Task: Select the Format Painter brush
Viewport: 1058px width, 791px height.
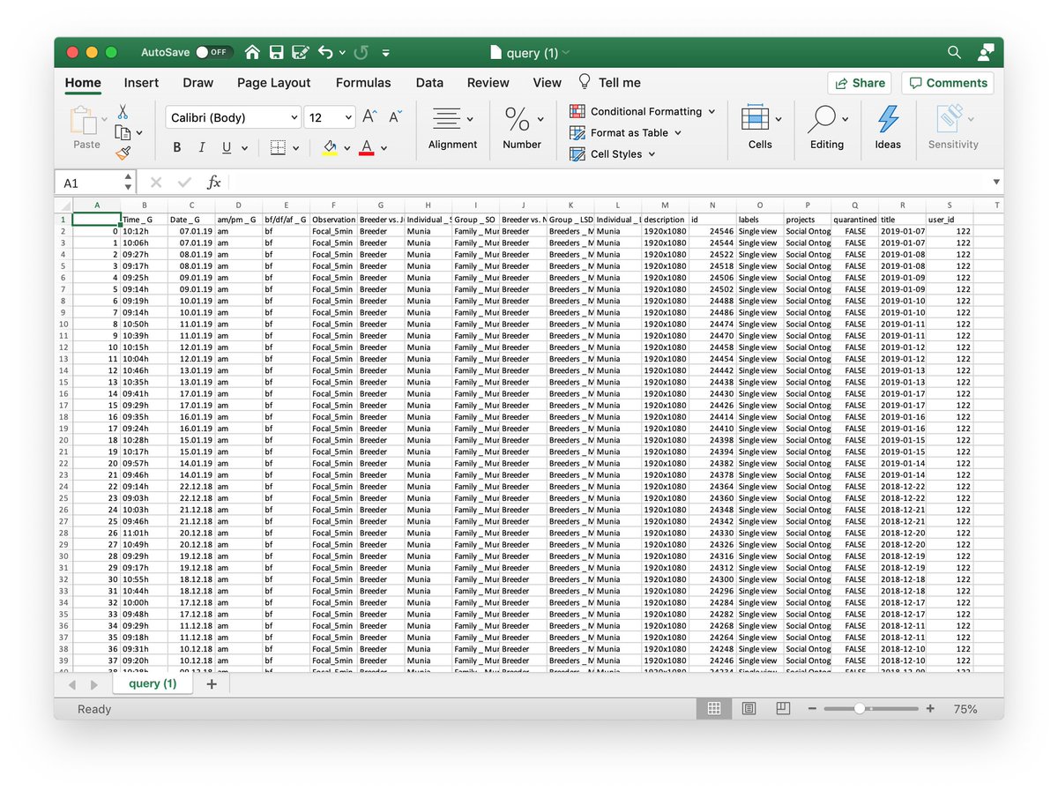Action: click(123, 153)
